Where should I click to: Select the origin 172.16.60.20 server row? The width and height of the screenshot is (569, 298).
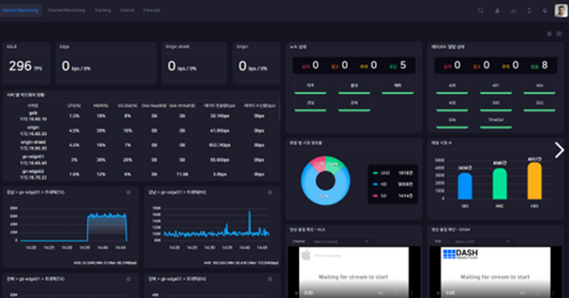tap(142, 130)
